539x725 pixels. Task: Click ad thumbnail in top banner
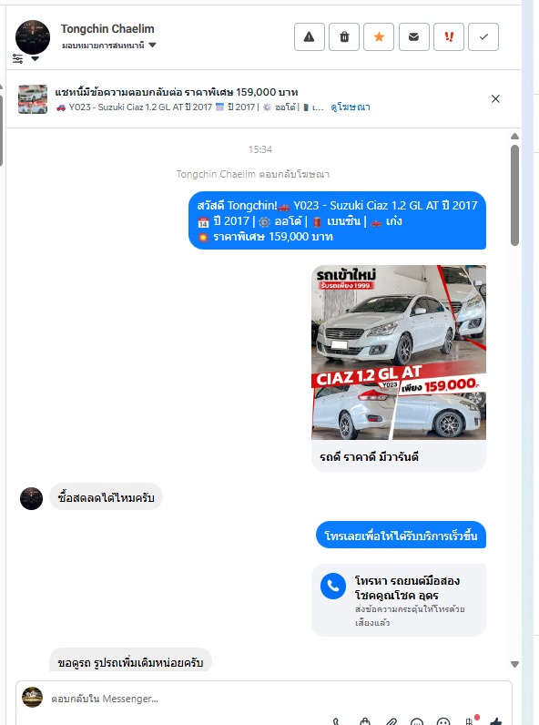pos(33,99)
